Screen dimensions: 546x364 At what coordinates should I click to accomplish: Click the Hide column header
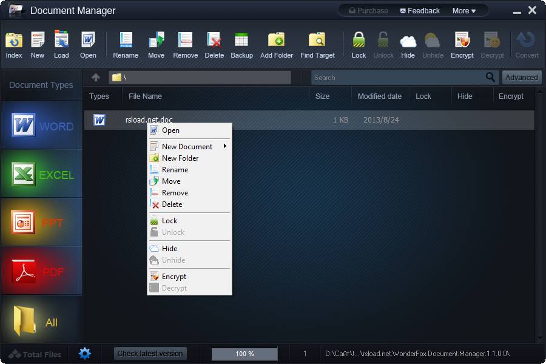click(465, 96)
